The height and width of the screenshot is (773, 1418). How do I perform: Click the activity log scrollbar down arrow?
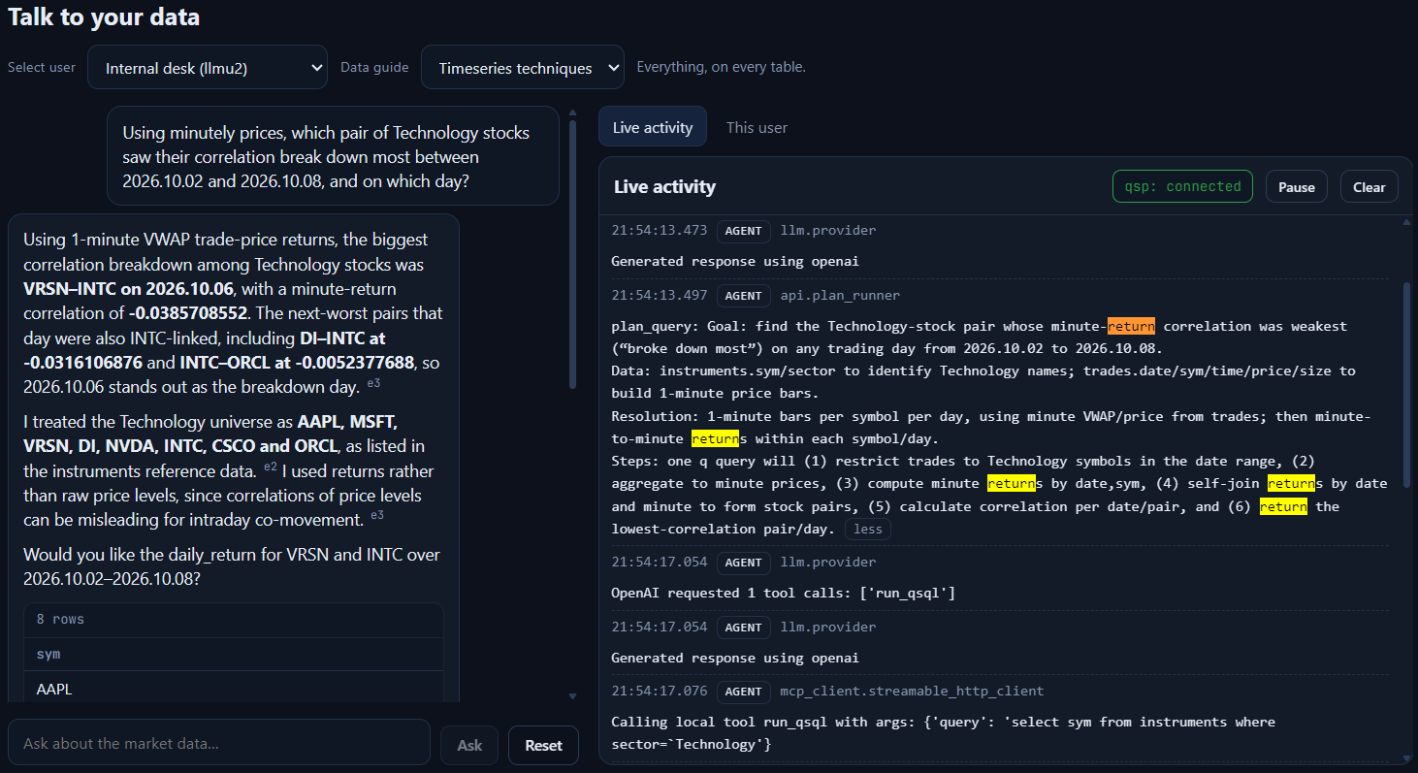[x=1407, y=757]
